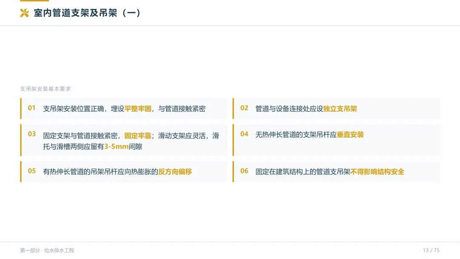The image size is (460, 259).
Task: Select card 05 about 反方向偏移
Action: tap(124, 172)
